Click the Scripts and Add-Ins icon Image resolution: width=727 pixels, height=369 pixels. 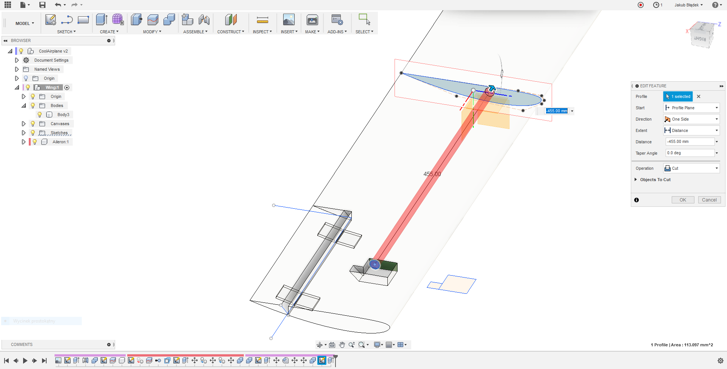pyautogui.click(x=337, y=20)
